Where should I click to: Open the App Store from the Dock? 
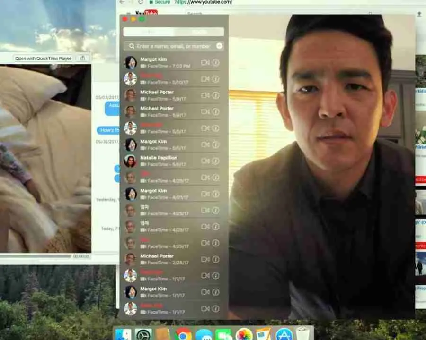click(x=284, y=335)
